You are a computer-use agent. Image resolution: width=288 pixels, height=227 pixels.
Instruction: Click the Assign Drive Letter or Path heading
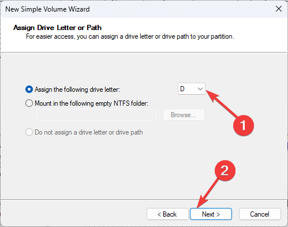57,28
